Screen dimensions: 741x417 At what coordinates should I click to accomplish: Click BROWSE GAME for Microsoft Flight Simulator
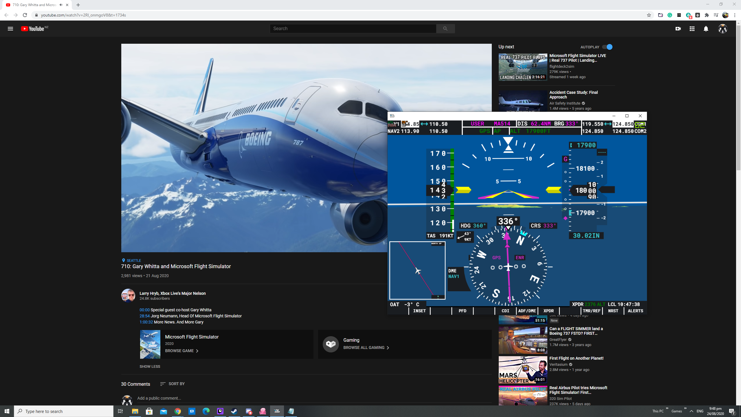pos(181,351)
